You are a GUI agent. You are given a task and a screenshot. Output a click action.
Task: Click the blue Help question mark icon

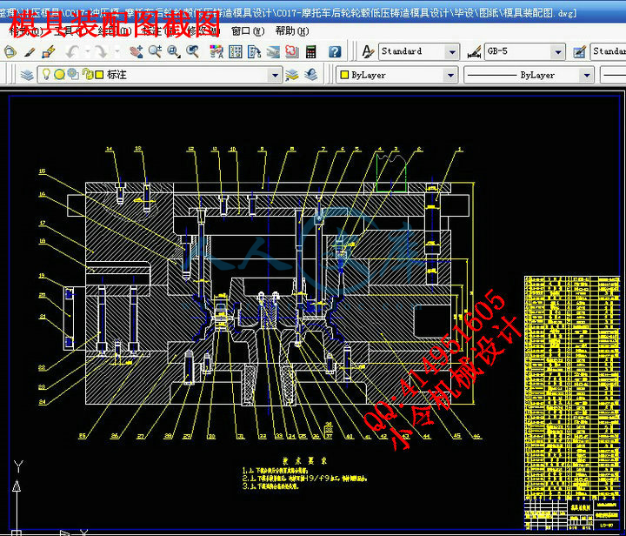[x=335, y=52]
